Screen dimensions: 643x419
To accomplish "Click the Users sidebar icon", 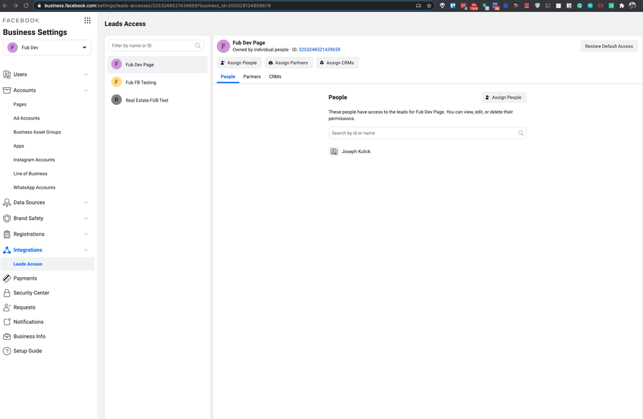I will pyautogui.click(x=7, y=74).
